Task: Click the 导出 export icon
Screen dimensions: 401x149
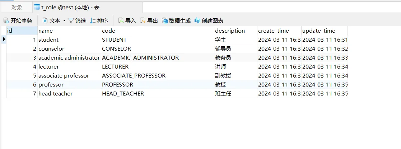Action: click(x=143, y=20)
